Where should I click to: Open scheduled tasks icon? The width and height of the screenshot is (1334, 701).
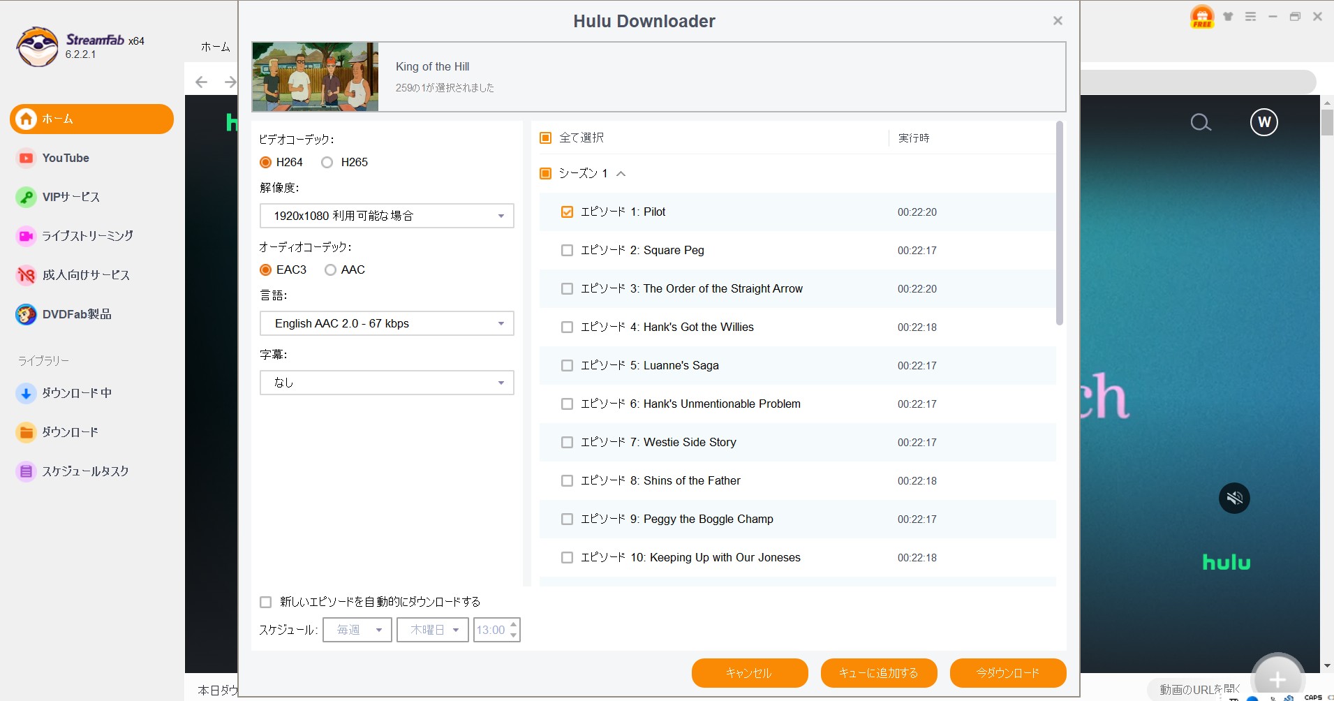click(x=26, y=471)
